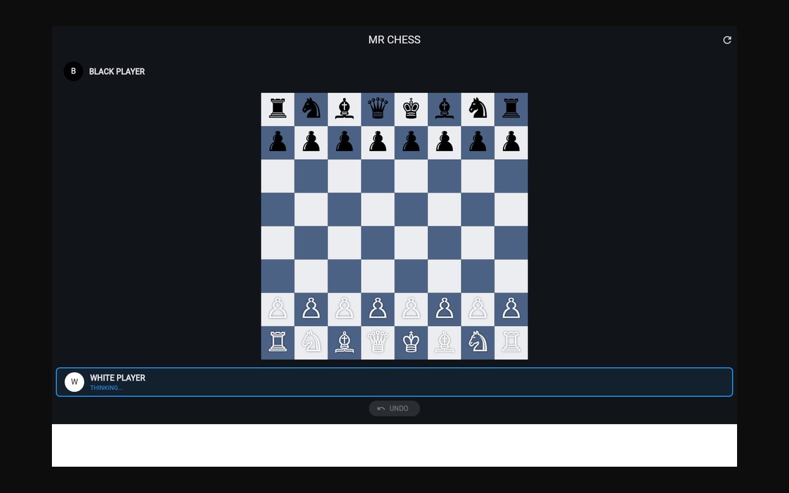Select the black knight on g8

click(478, 109)
